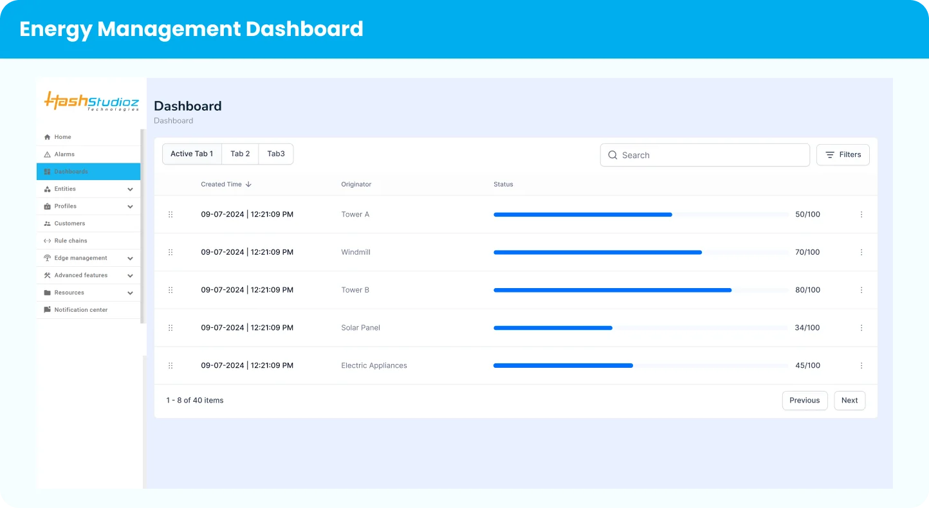Open Notification center in the sidebar
The image size is (929, 508).
point(88,310)
